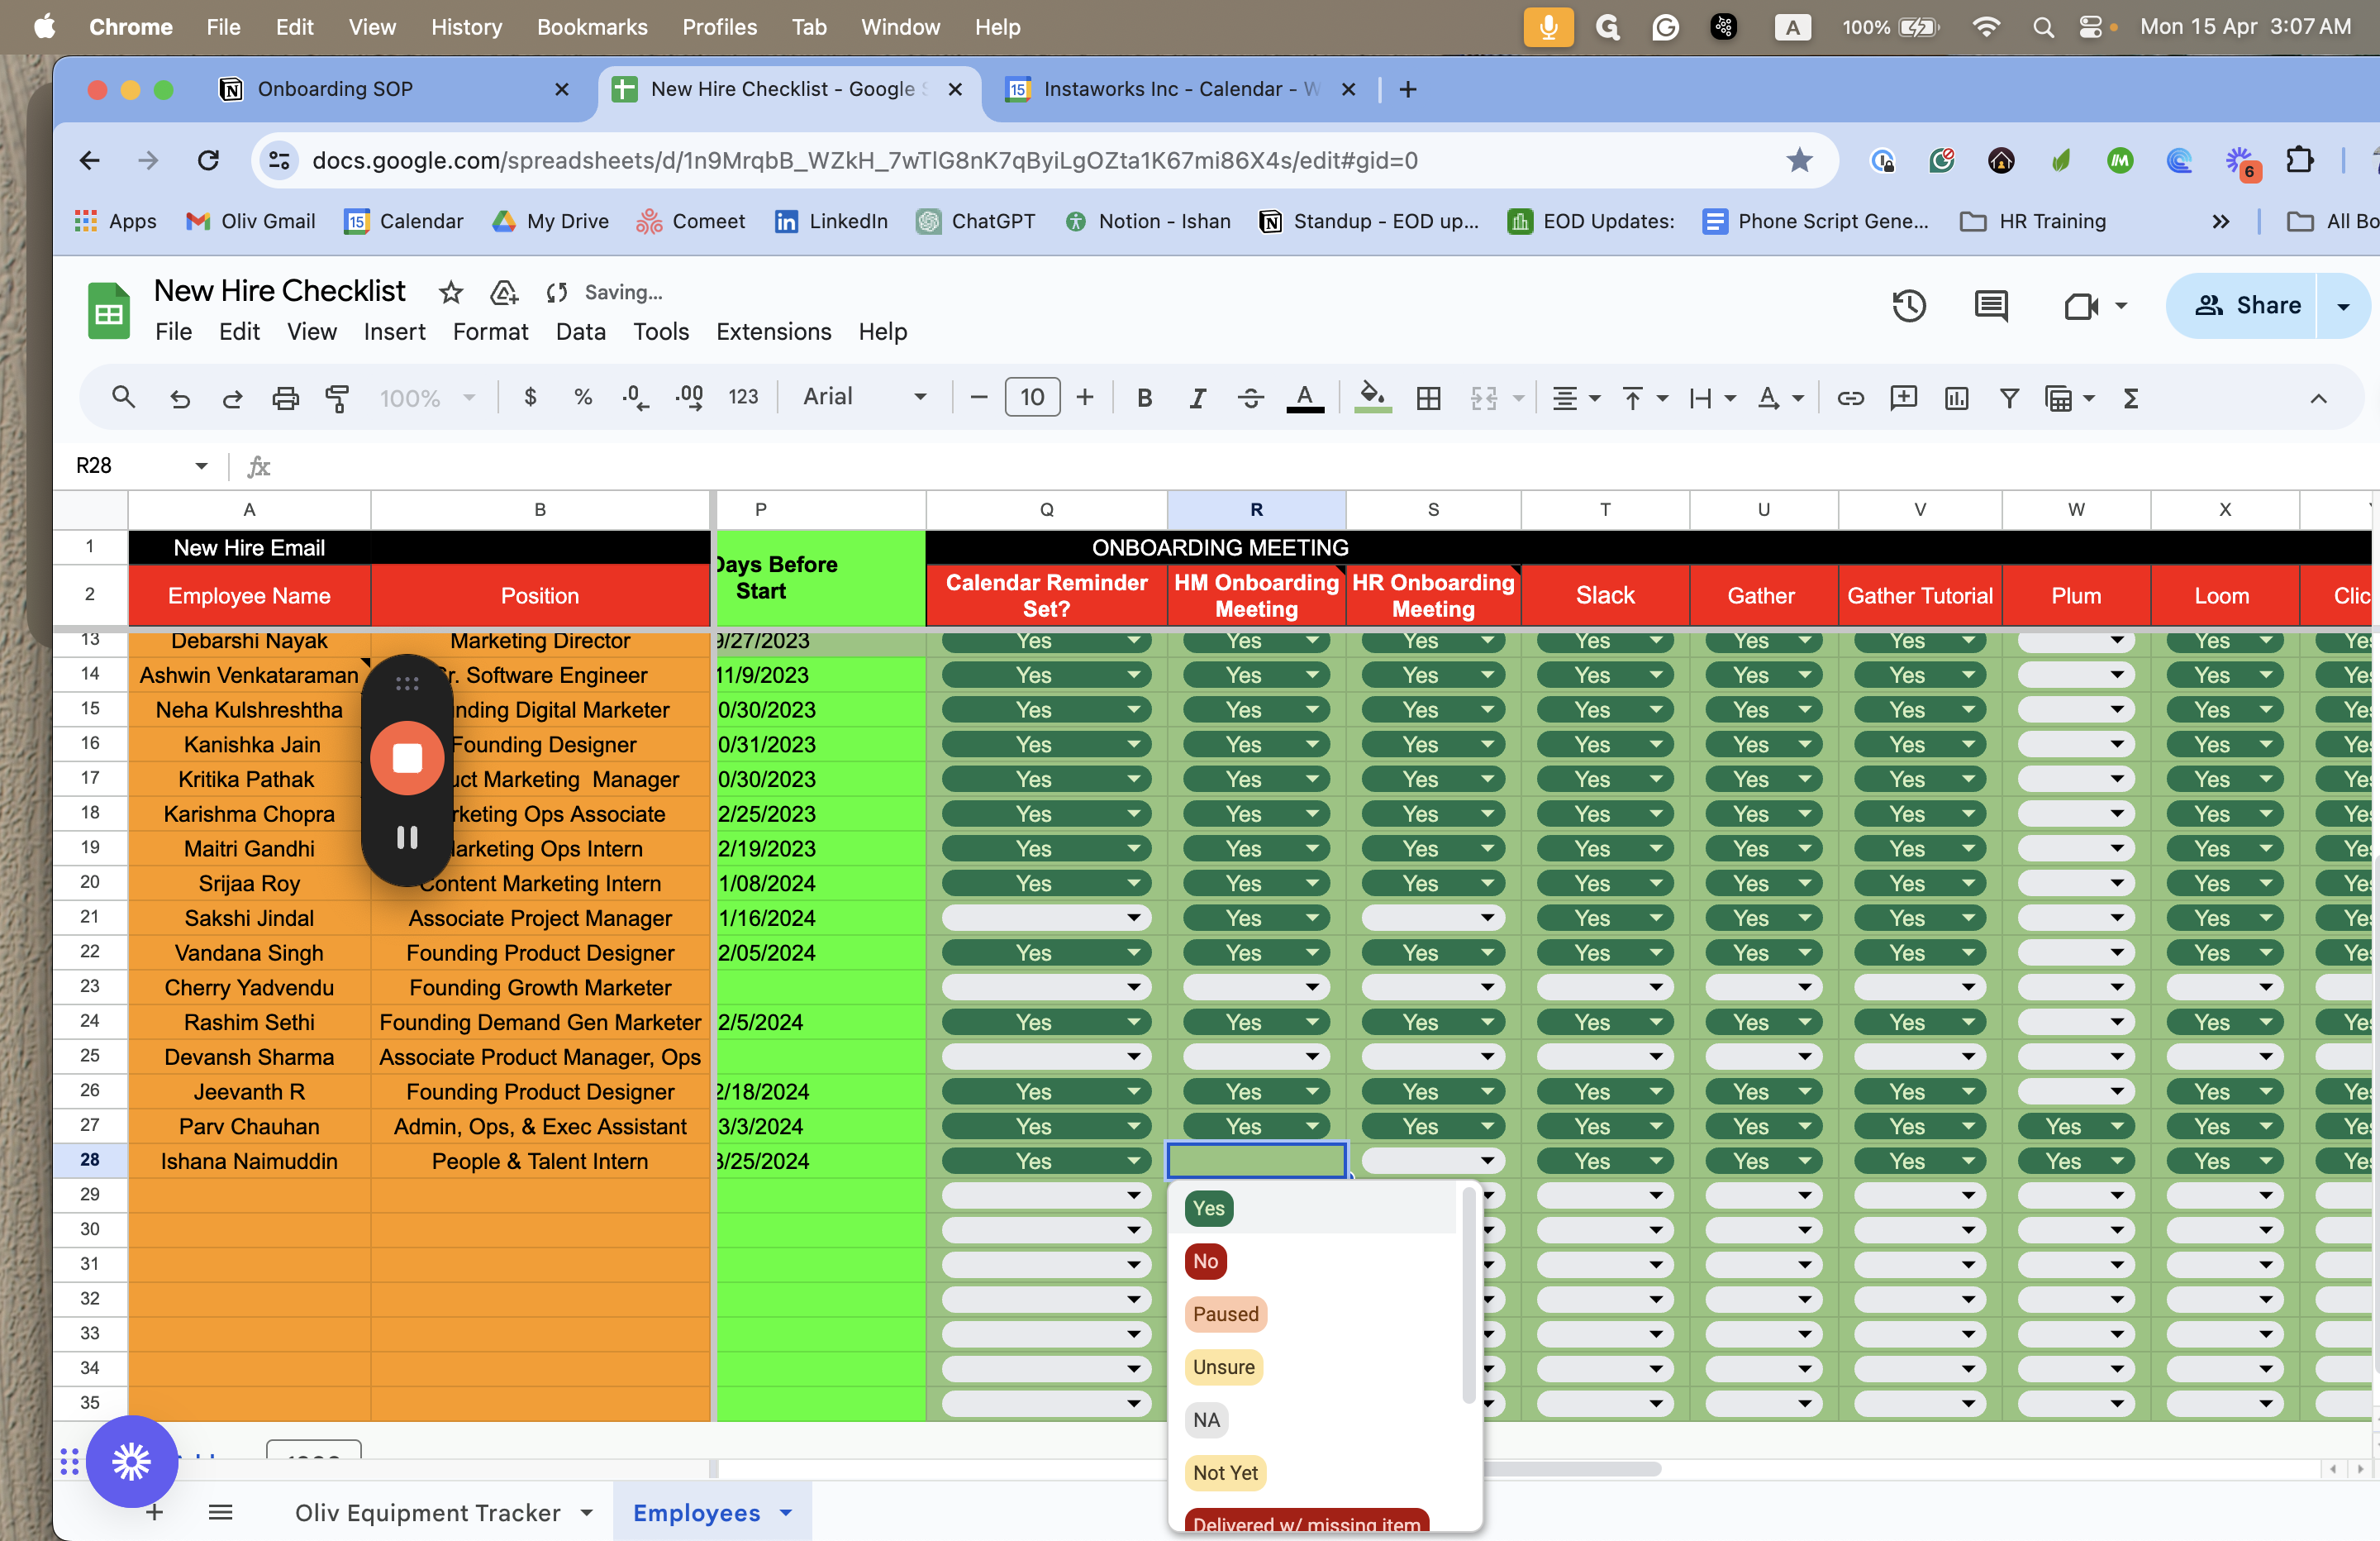Click the create filter icon
2380x1541 pixels.
pyautogui.click(x=2008, y=398)
